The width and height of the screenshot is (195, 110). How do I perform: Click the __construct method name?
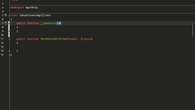click(x=48, y=23)
